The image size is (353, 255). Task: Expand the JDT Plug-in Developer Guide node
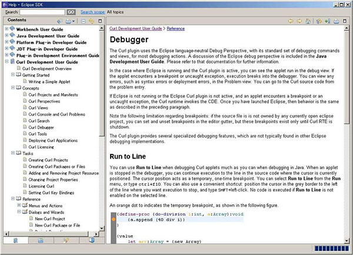[6, 48]
